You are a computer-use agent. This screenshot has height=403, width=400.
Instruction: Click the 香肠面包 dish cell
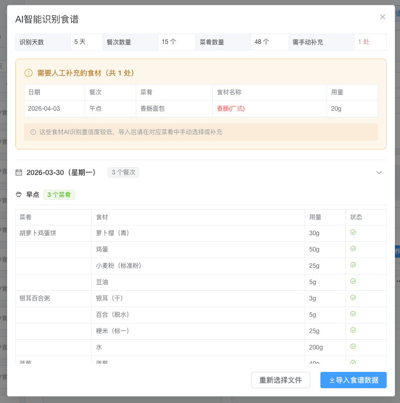pos(174,109)
